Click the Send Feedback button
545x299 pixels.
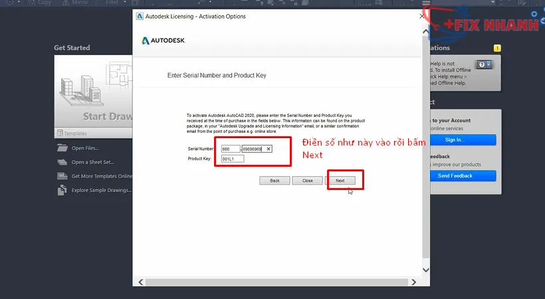(x=463, y=176)
